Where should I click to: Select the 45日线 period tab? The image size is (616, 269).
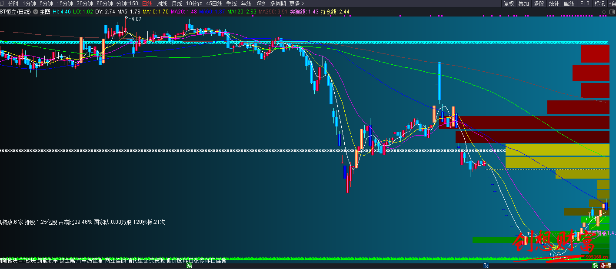[214, 3]
